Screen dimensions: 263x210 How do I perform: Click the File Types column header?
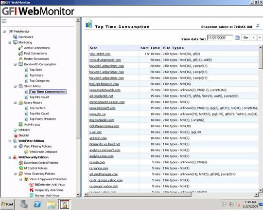click(210, 48)
